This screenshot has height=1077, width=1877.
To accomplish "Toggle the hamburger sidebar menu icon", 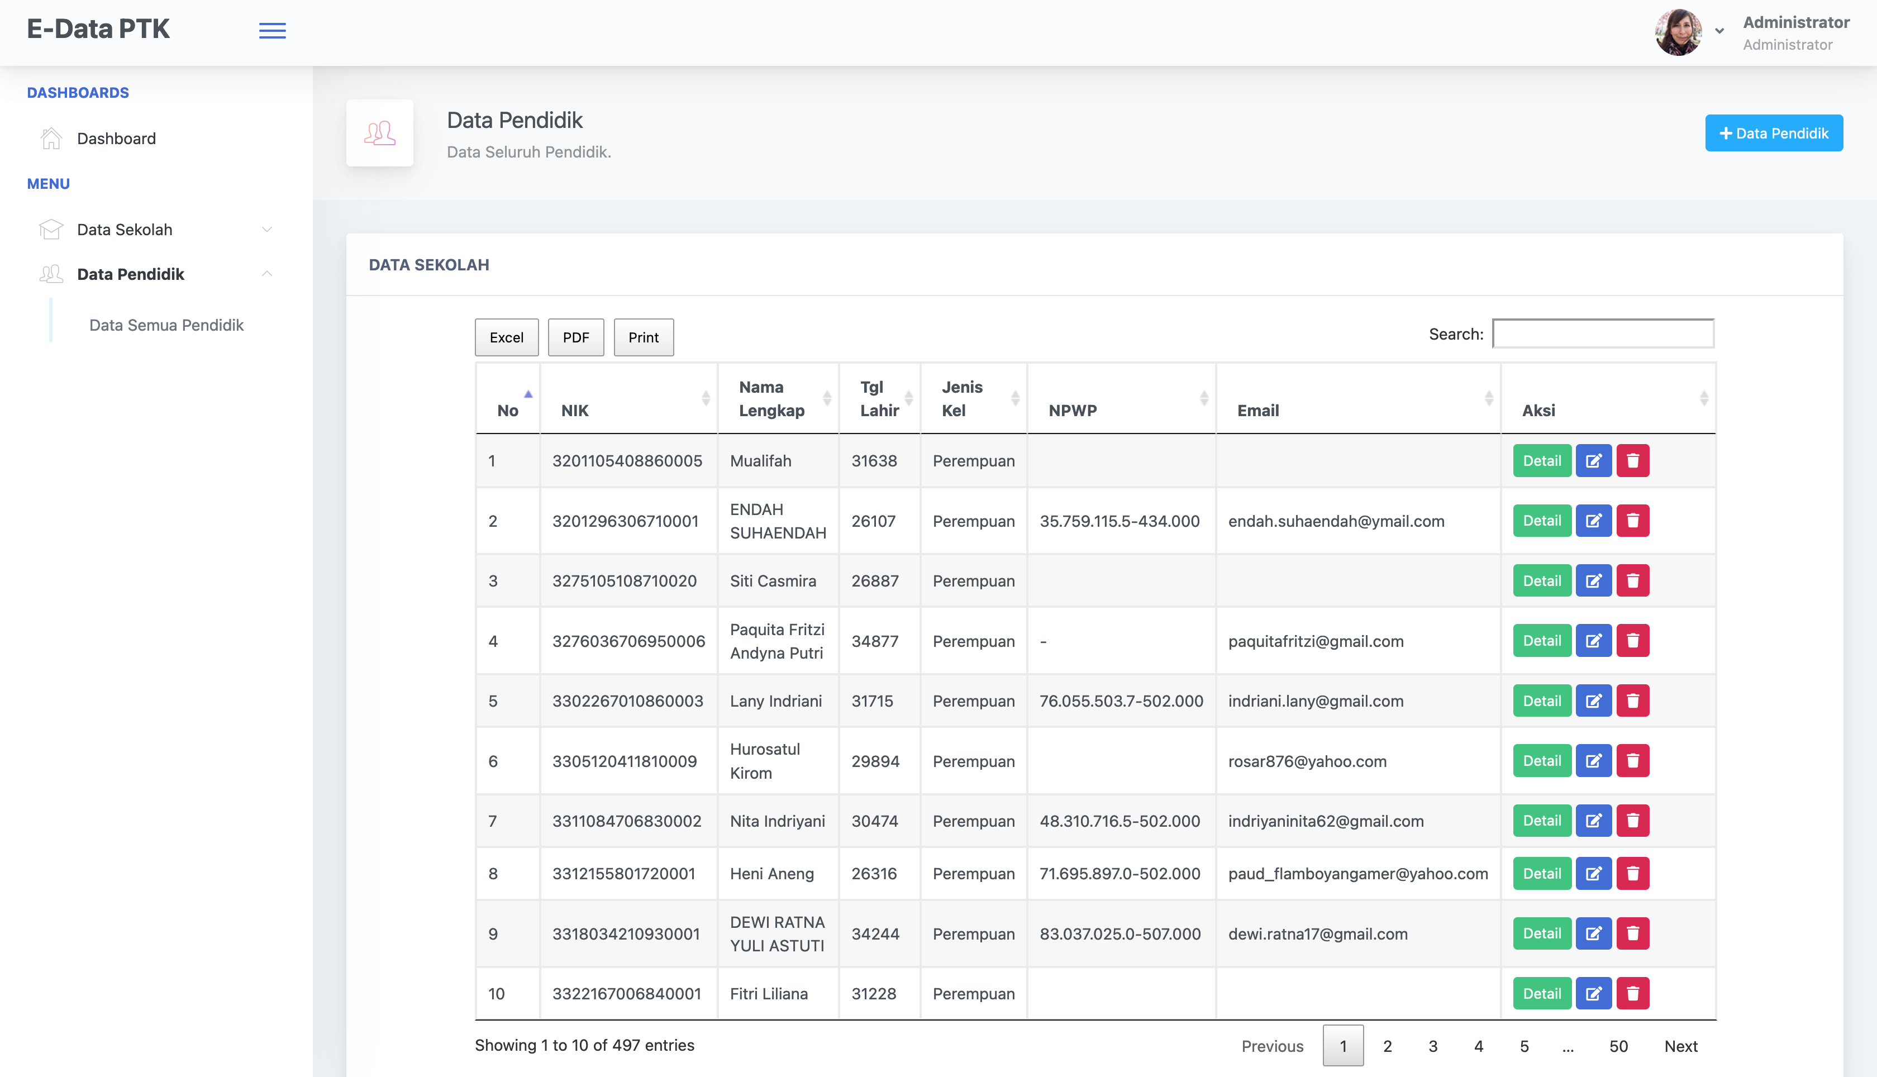I will (272, 30).
